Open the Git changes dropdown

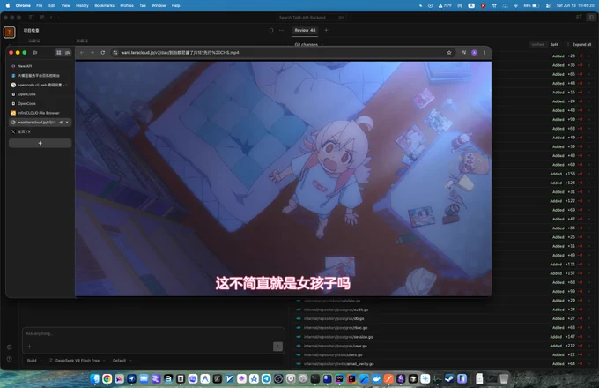tap(308, 44)
